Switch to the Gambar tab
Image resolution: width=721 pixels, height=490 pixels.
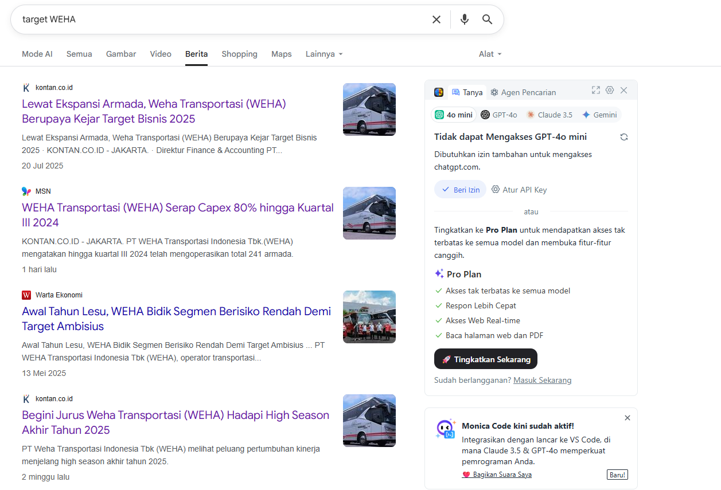(121, 54)
